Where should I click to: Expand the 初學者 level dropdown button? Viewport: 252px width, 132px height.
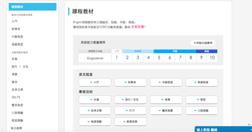point(130,82)
